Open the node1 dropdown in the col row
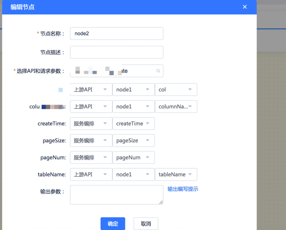This screenshot has width=286, height=230. click(133, 90)
